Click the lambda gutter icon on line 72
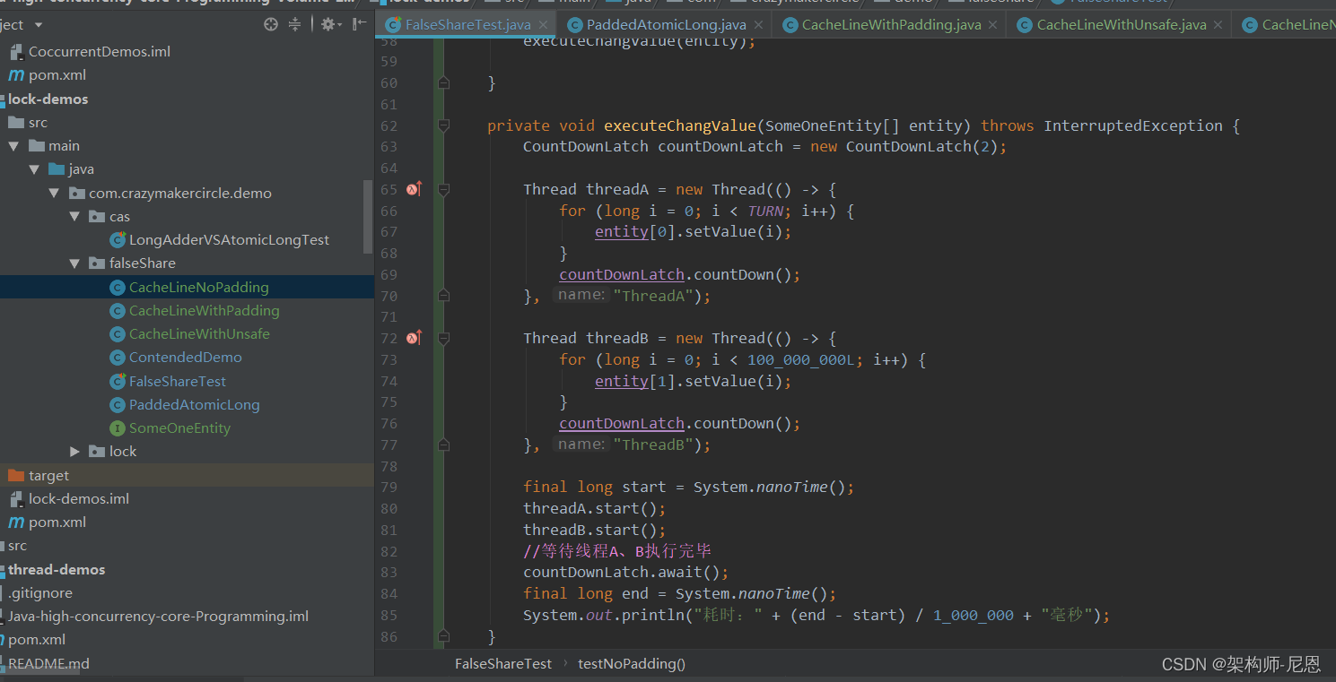 point(414,338)
